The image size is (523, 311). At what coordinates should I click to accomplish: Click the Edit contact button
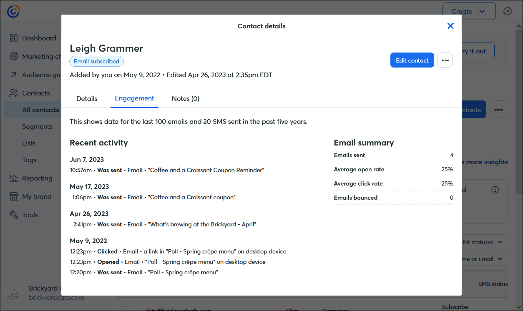412,60
